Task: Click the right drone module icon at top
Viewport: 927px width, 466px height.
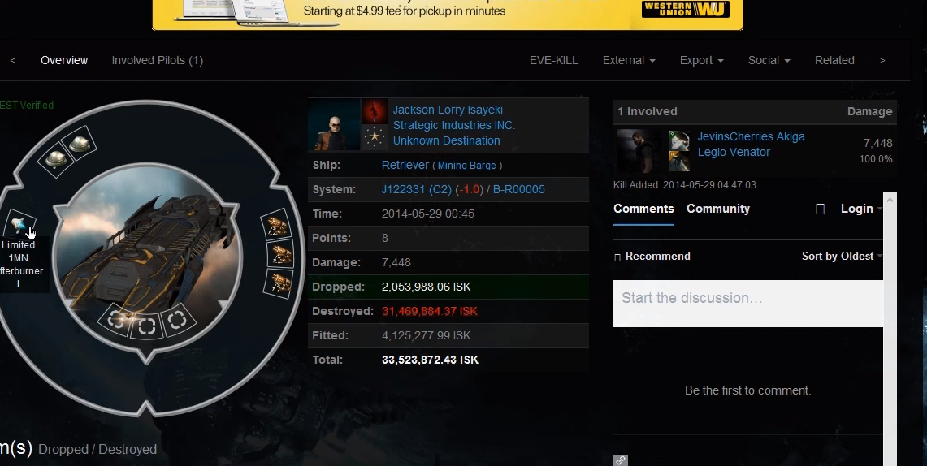Action: (x=80, y=142)
